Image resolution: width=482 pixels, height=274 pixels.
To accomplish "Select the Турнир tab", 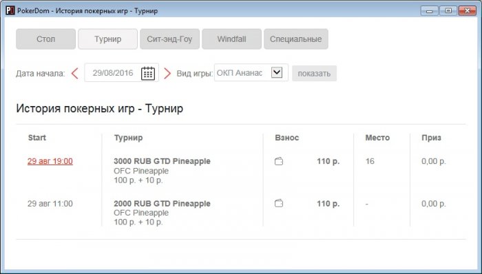I will click(107, 39).
